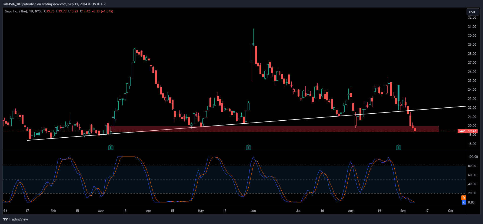Click the Feb label on time axis

[53, 211]
